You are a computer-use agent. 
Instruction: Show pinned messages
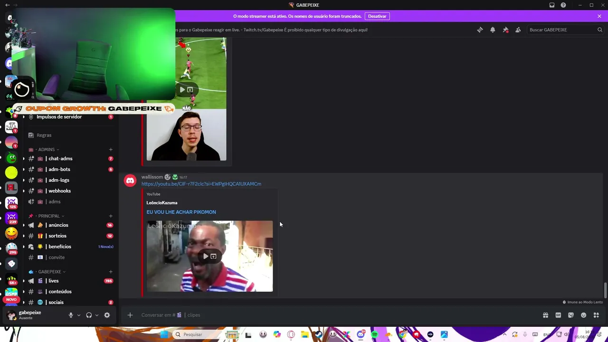[505, 30]
